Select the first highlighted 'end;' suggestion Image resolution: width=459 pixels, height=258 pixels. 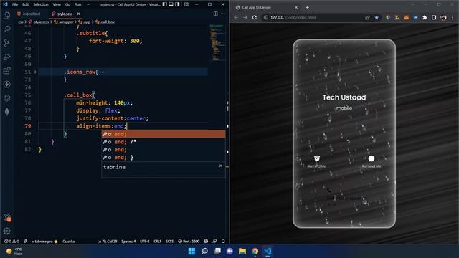[x=164, y=134]
